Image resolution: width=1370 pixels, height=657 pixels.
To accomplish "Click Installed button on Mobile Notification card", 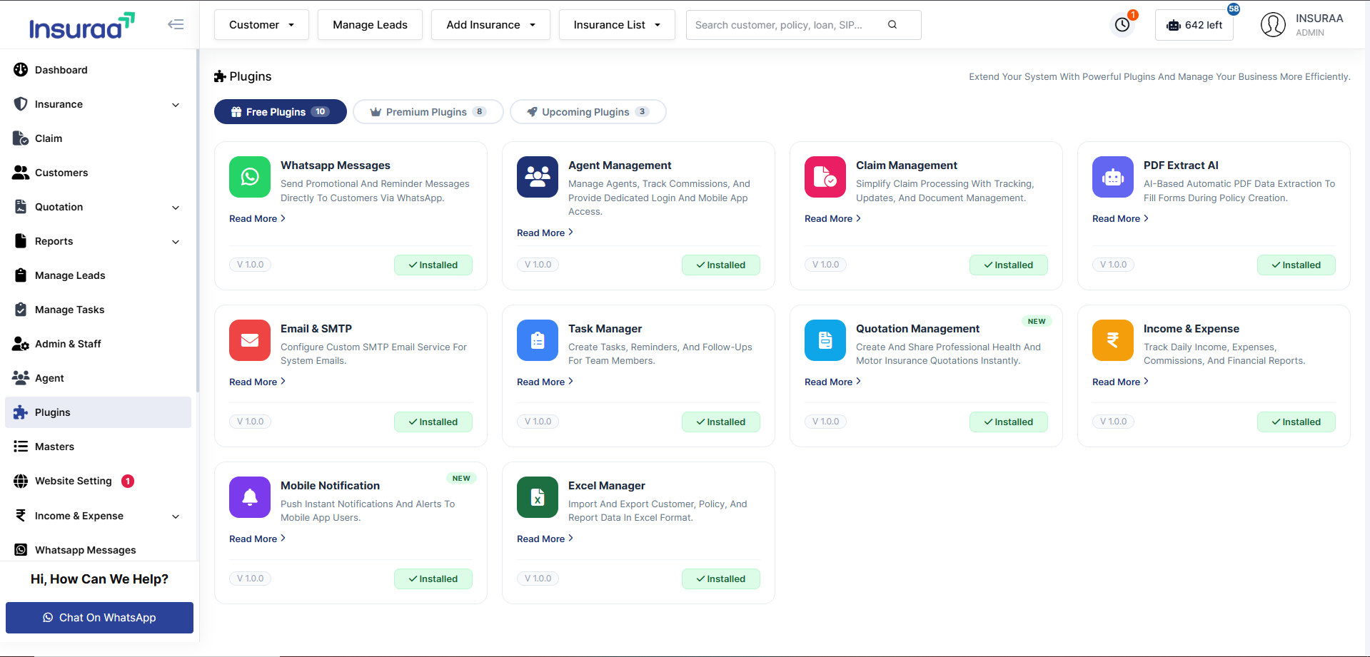I will coord(433,579).
